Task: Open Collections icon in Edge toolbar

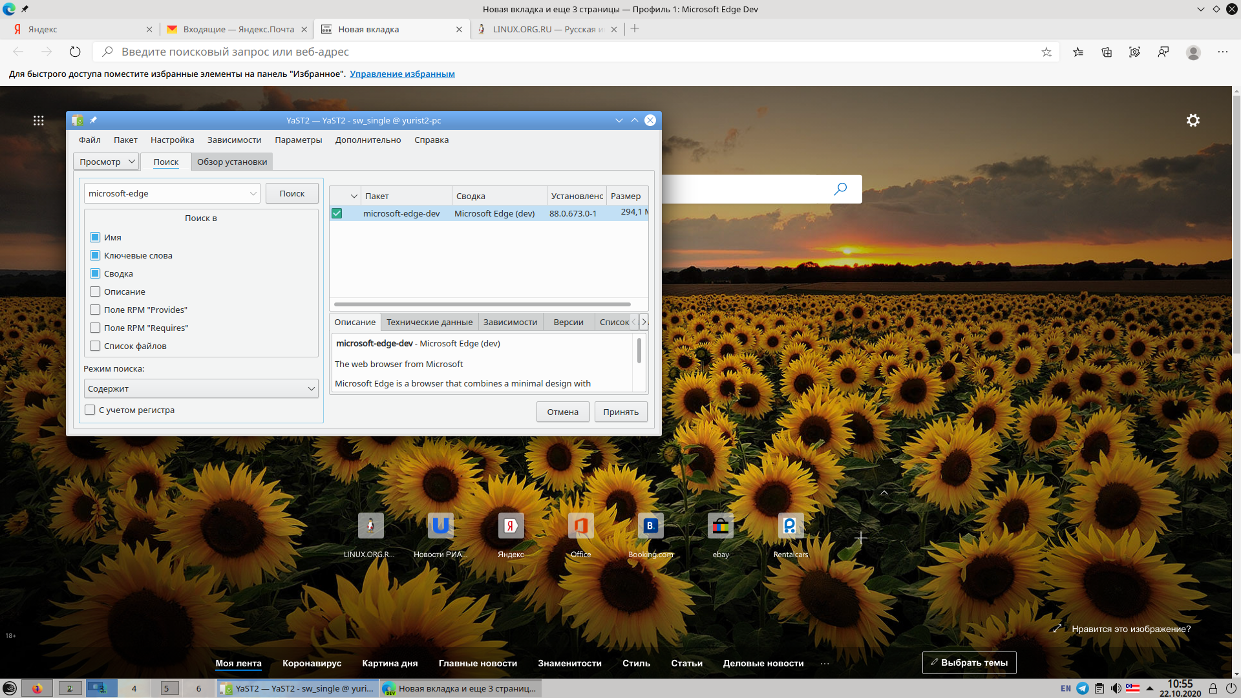Action: [1107, 52]
